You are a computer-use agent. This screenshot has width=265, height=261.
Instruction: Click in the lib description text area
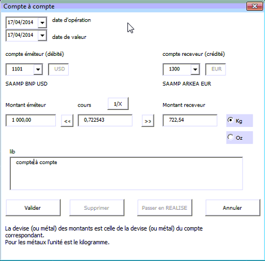(126, 174)
